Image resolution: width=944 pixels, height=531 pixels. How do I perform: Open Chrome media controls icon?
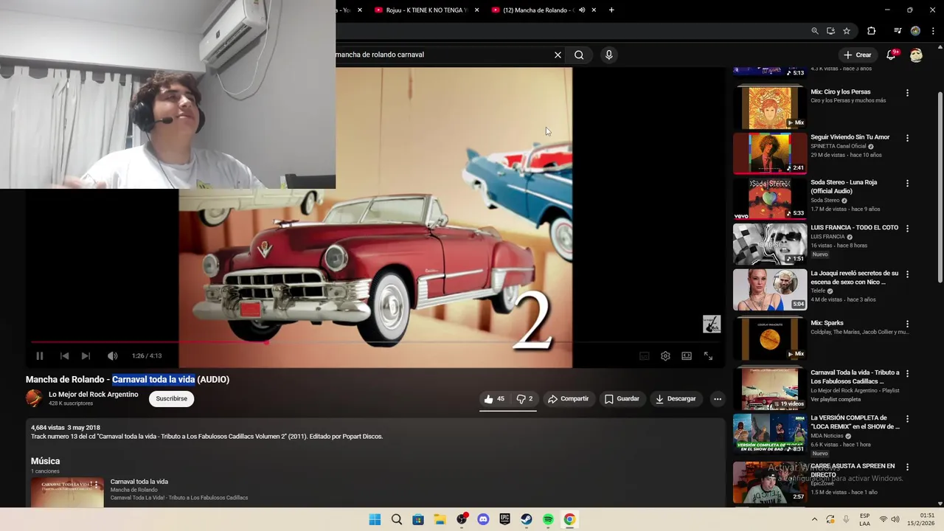(x=898, y=31)
